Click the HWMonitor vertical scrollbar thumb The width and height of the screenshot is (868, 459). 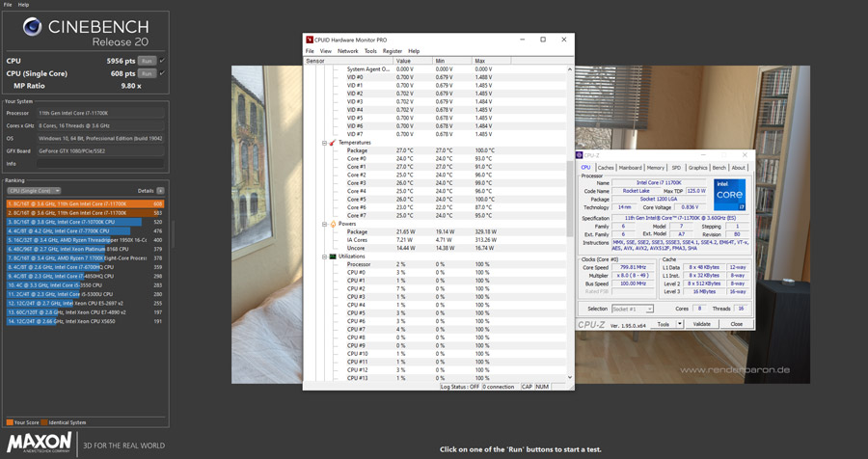point(570,198)
